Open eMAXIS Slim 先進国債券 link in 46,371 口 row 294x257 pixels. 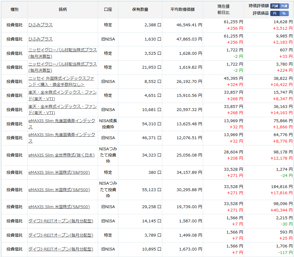click(62, 138)
